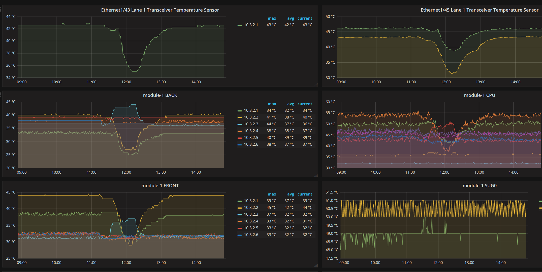Click resize handle of Ethernet1/43 panel
The height and width of the screenshot is (272, 542).
316,85
